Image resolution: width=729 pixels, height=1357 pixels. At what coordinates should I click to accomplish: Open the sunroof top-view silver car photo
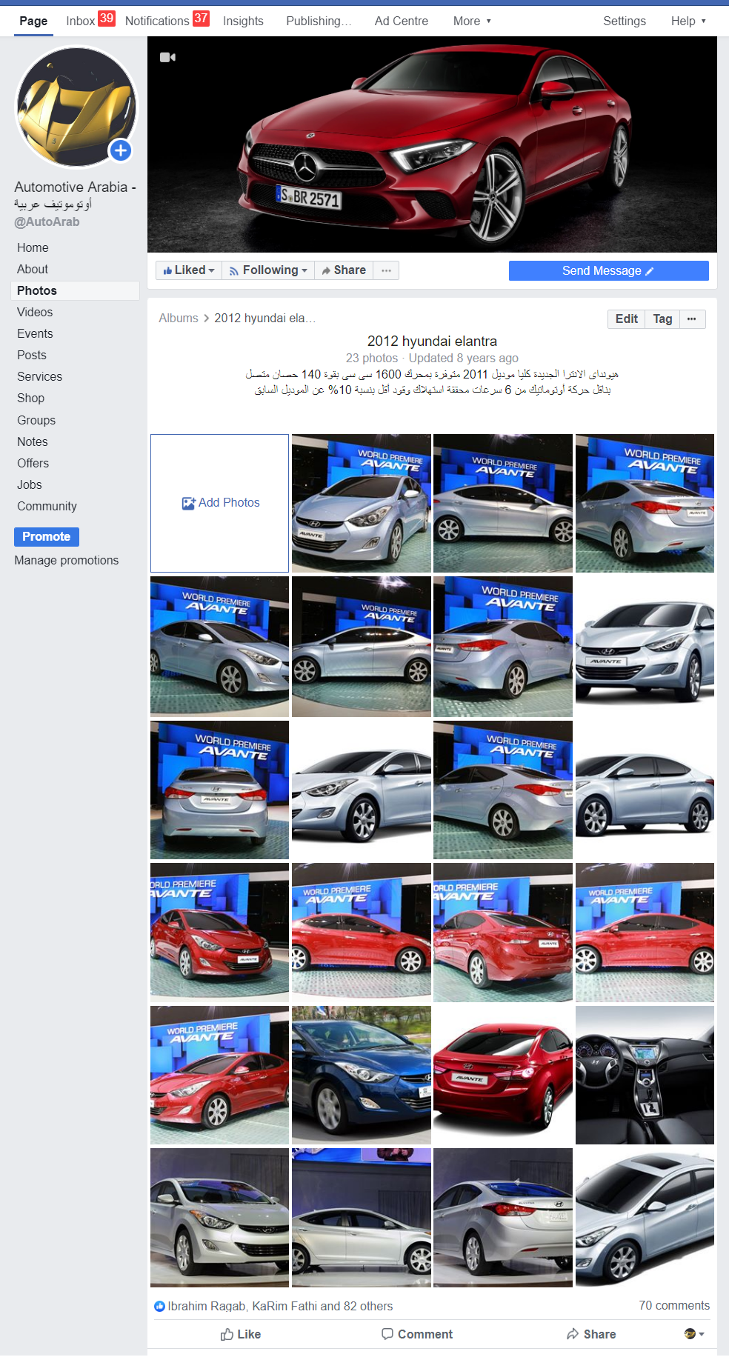(x=645, y=1217)
